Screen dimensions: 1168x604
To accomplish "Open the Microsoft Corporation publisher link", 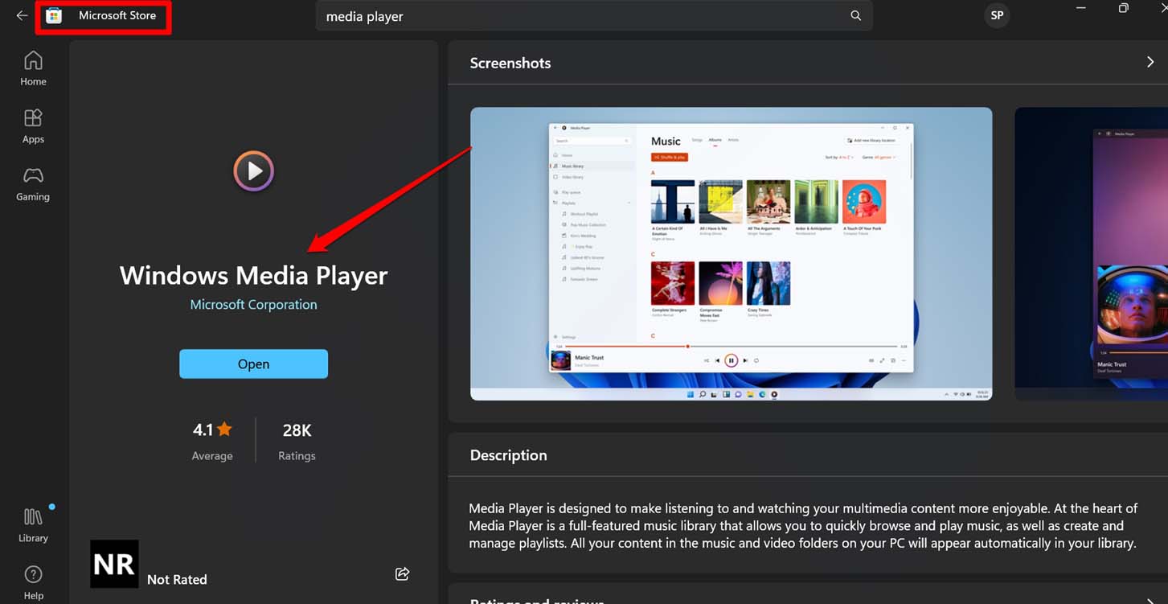I will (x=253, y=305).
